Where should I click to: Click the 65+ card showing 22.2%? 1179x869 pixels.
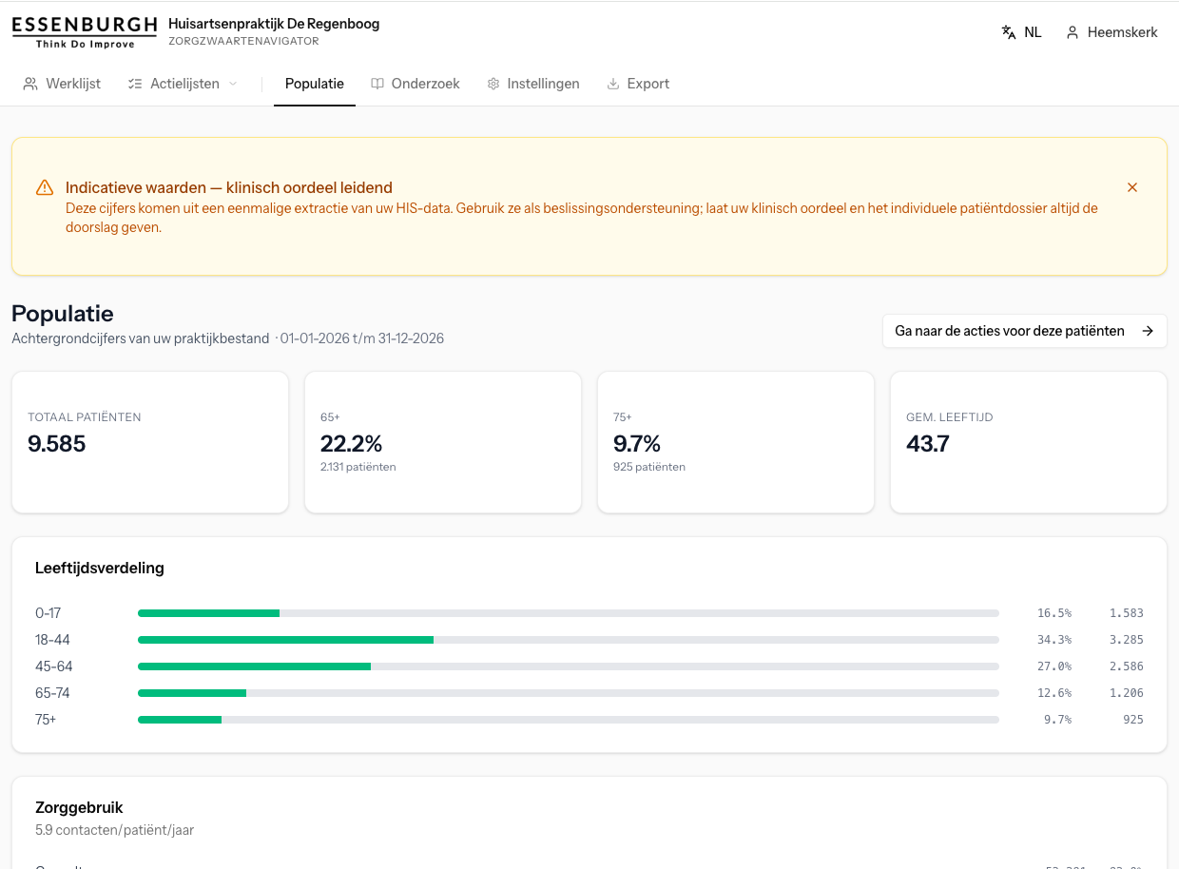pos(443,442)
